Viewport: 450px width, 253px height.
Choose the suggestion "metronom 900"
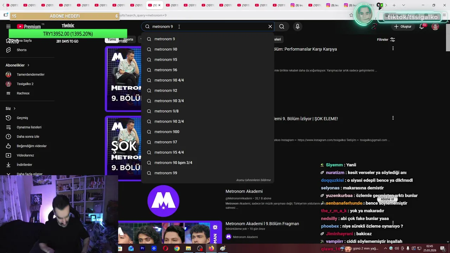click(x=207, y=132)
